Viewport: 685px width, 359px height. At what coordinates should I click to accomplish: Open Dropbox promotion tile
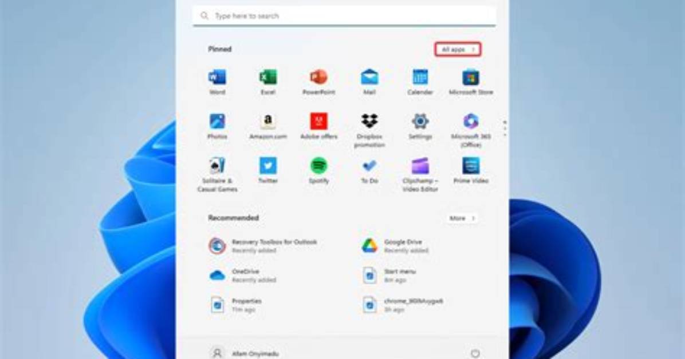pyautogui.click(x=369, y=130)
